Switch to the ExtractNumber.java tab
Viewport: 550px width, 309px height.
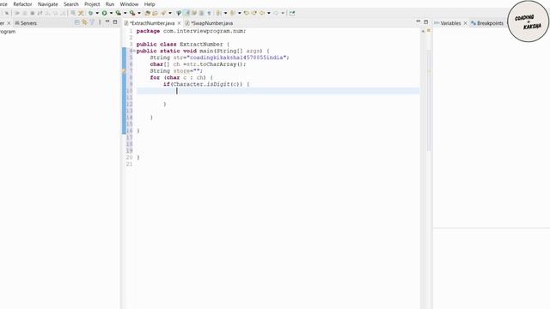click(x=152, y=23)
